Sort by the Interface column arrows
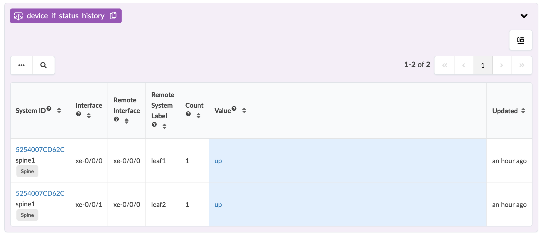This screenshot has width=541, height=235. 89,116
